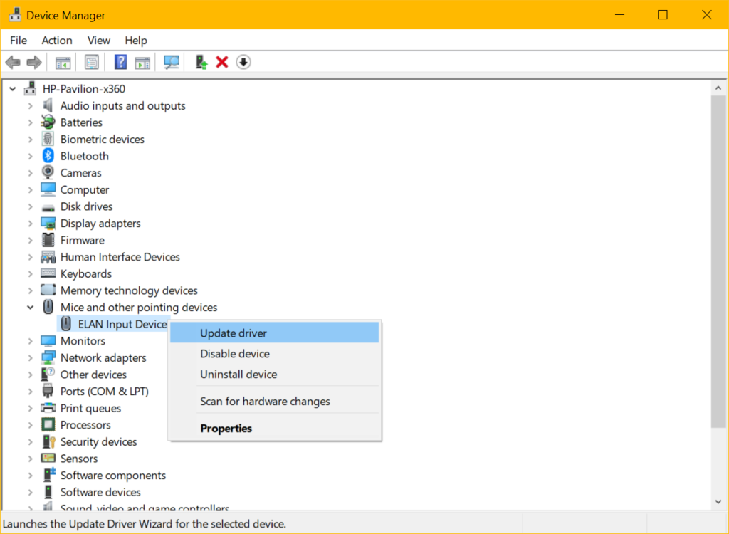Screen dimensions: 729x534
Task: Click the red X Uninstall device icon
Action: pos(222,63)
